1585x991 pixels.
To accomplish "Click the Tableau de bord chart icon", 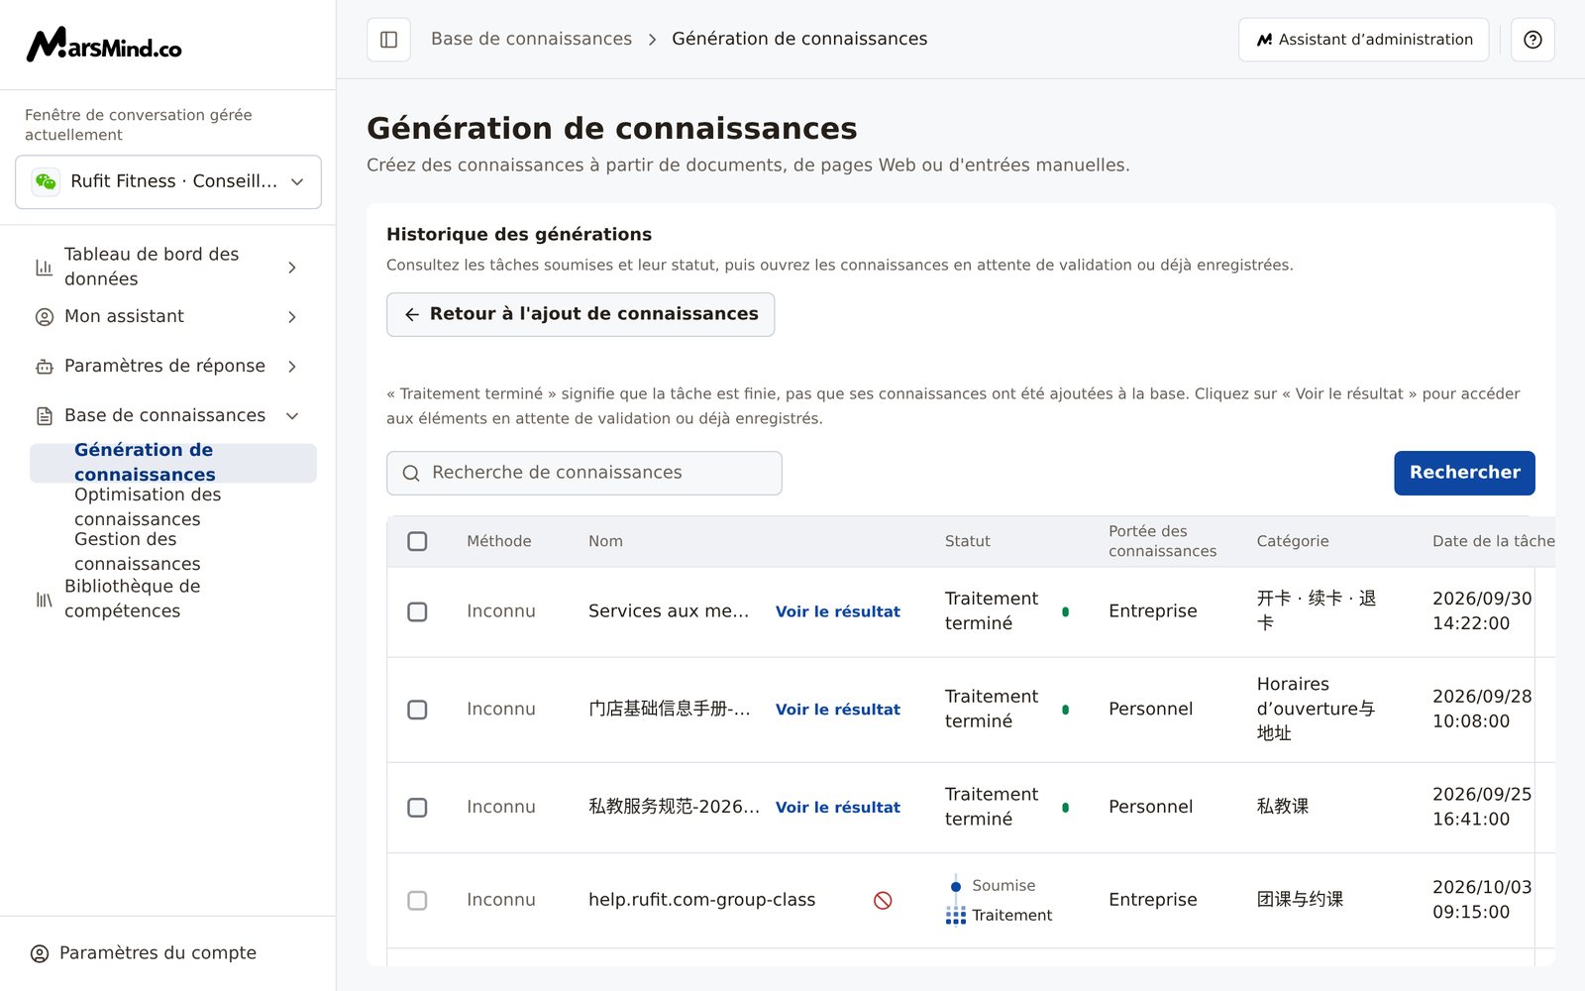I will tap(45, 268).
